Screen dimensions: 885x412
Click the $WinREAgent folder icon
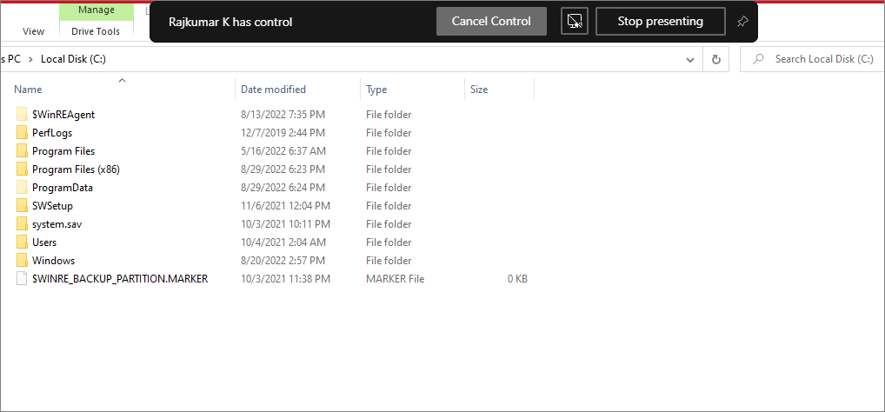tap(23, 115)
